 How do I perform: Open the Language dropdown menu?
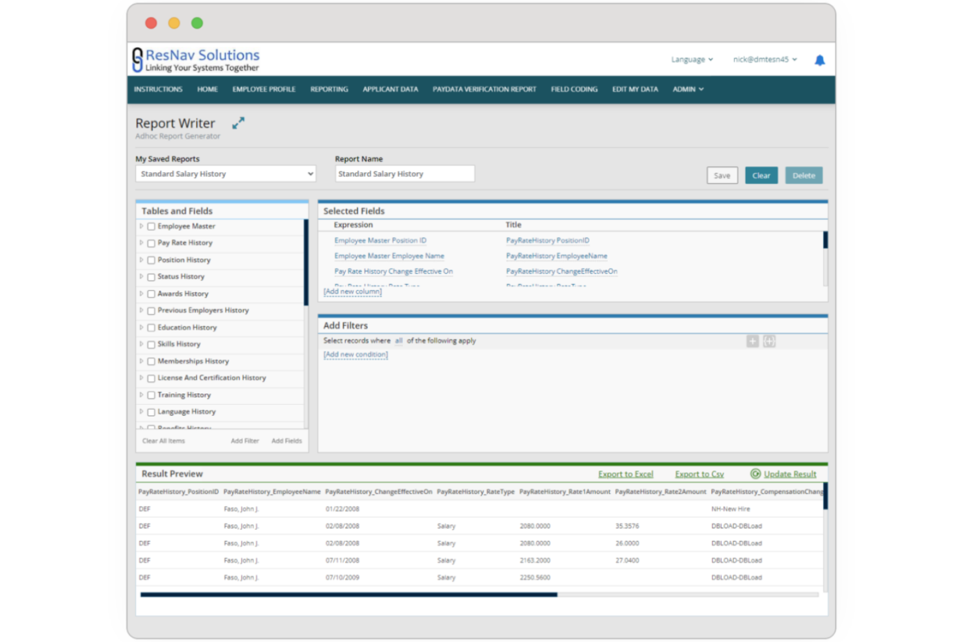click(692, 59)
